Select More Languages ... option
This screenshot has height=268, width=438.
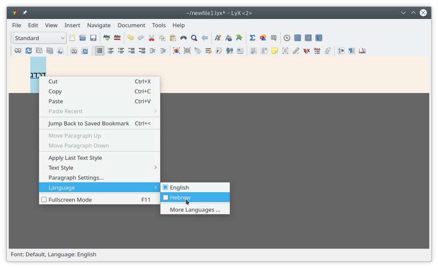click(195, 210)
